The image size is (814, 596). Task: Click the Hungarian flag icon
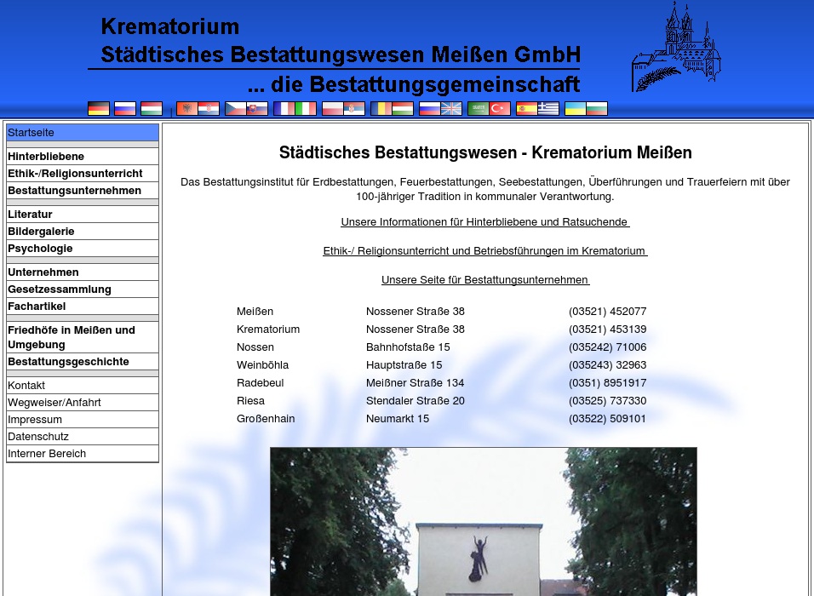point(152,108)
